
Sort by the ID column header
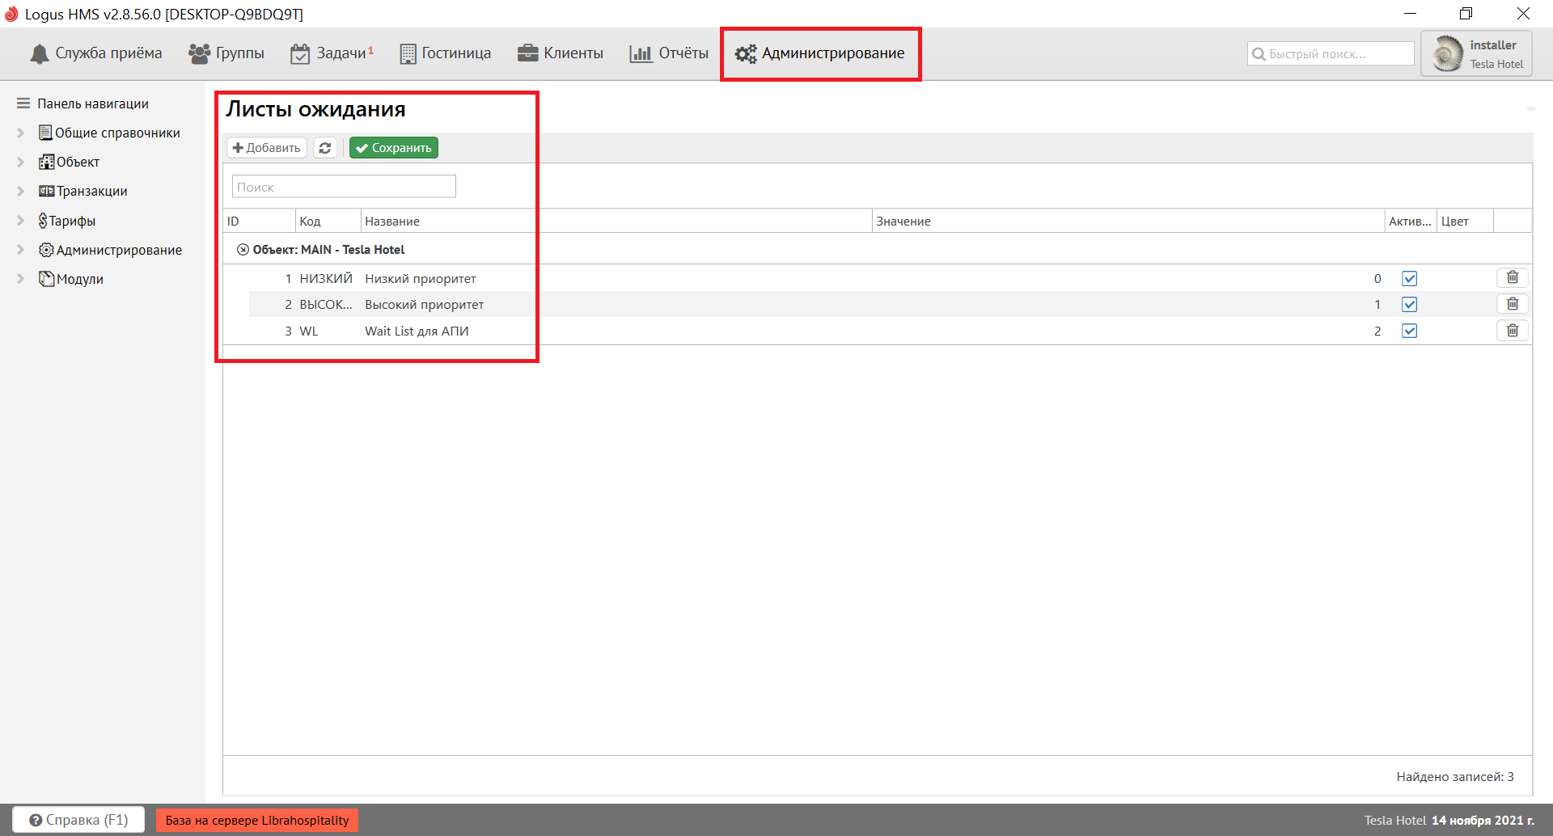tap(259, 221)
